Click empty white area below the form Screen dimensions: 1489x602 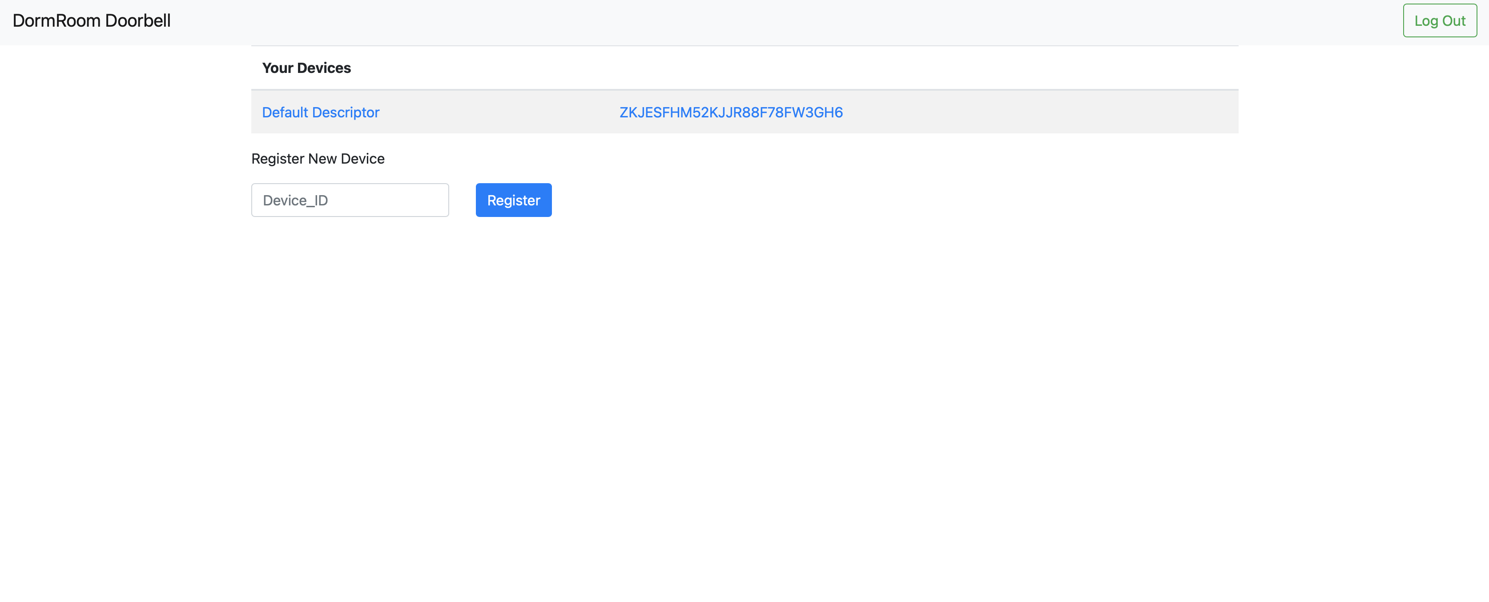coord(744,405)
